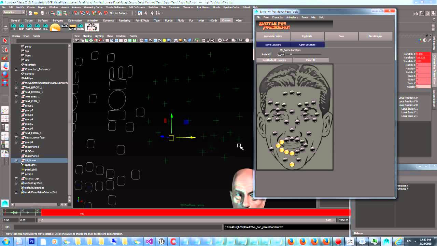Screen dimensions: 437x246
Task: Click the name shelf icon
Action: (37, 27)
